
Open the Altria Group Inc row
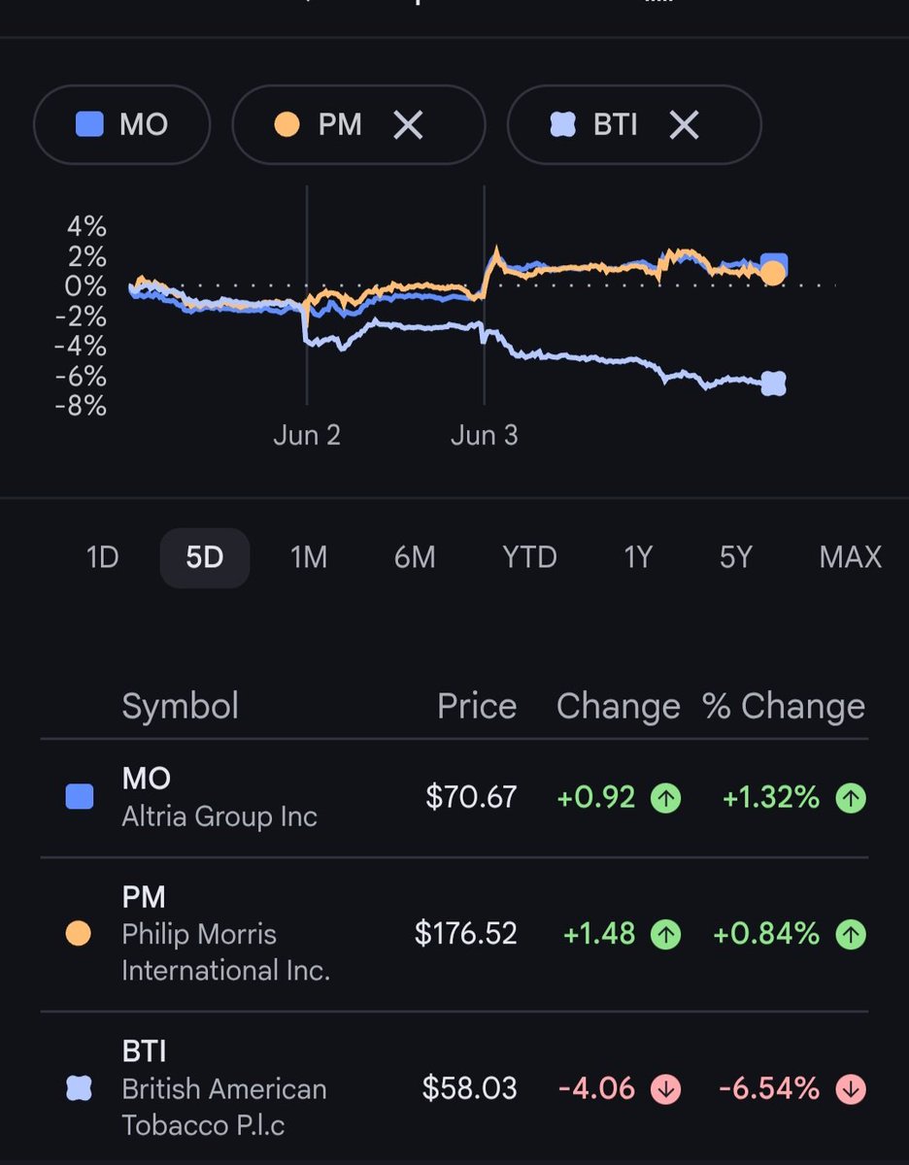tap(454, 798)
